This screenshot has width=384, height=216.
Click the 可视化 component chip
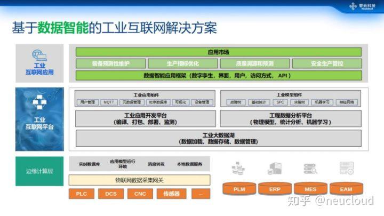click(181, 102)
